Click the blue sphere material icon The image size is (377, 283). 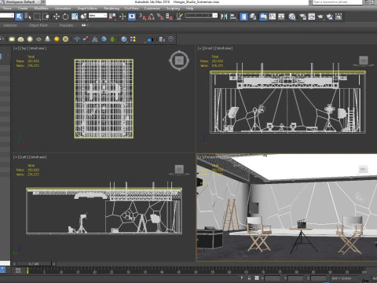(x=124, y=39)
